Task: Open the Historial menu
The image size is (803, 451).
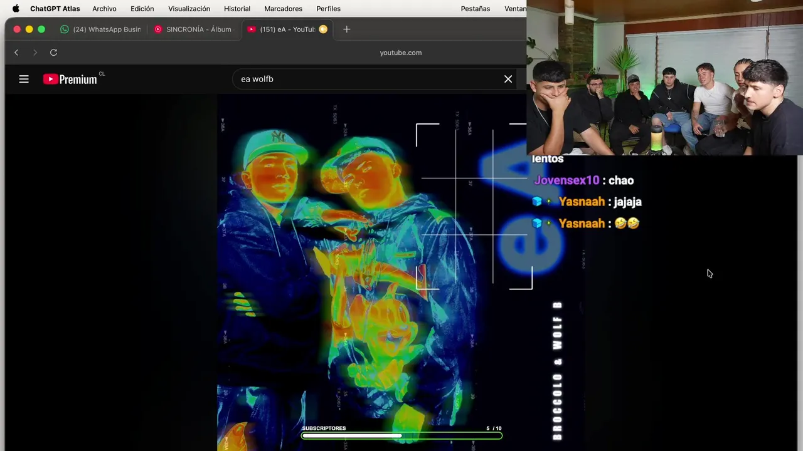Action: pos(237,9)
